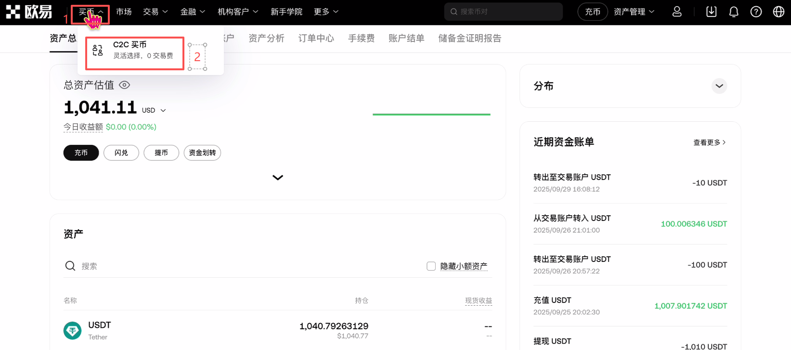This screenshot has width=791, height=350.
Task: Click the 搜索币对 search field
Action: pos(506,12)
